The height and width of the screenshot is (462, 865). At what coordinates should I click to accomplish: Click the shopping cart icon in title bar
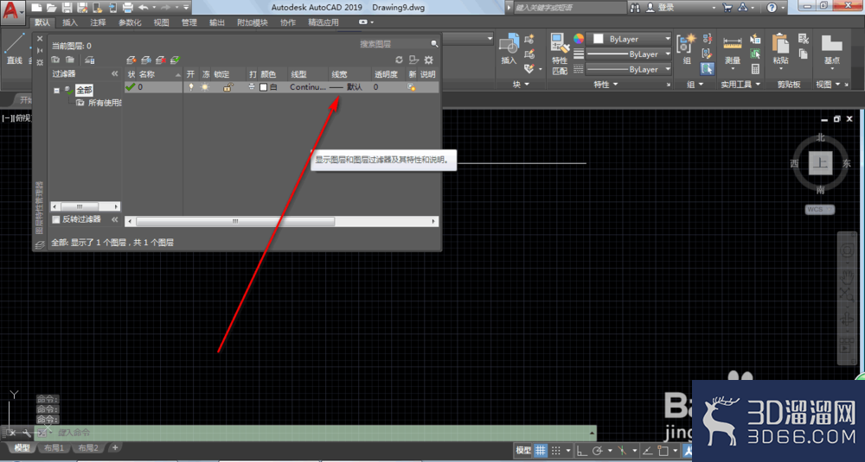pyautogui.click(x=727, y=8)
